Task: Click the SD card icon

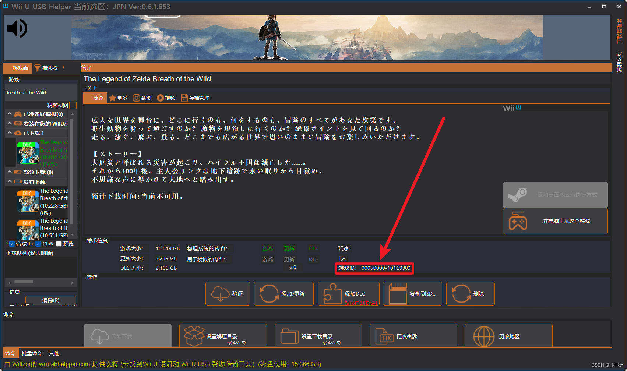Action: click(398, 294)
